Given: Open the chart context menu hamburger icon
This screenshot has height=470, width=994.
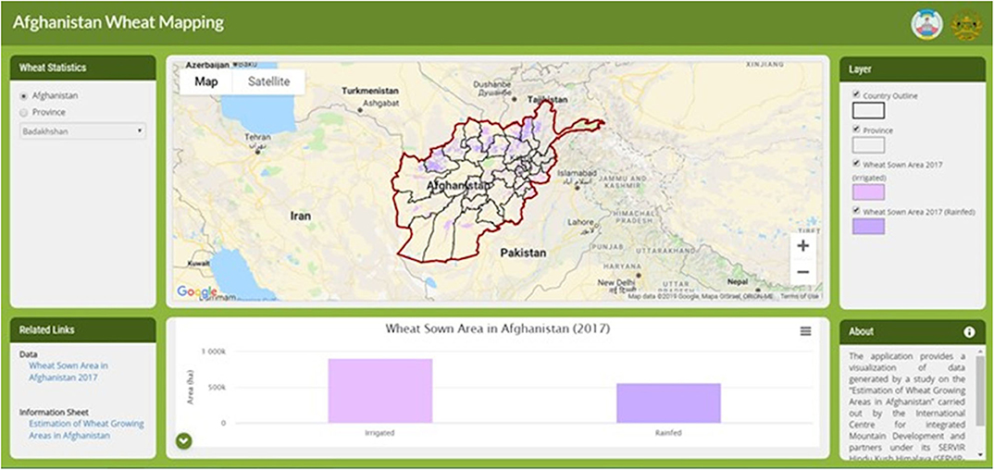Looking at the screenshot, I should point(805,331).
